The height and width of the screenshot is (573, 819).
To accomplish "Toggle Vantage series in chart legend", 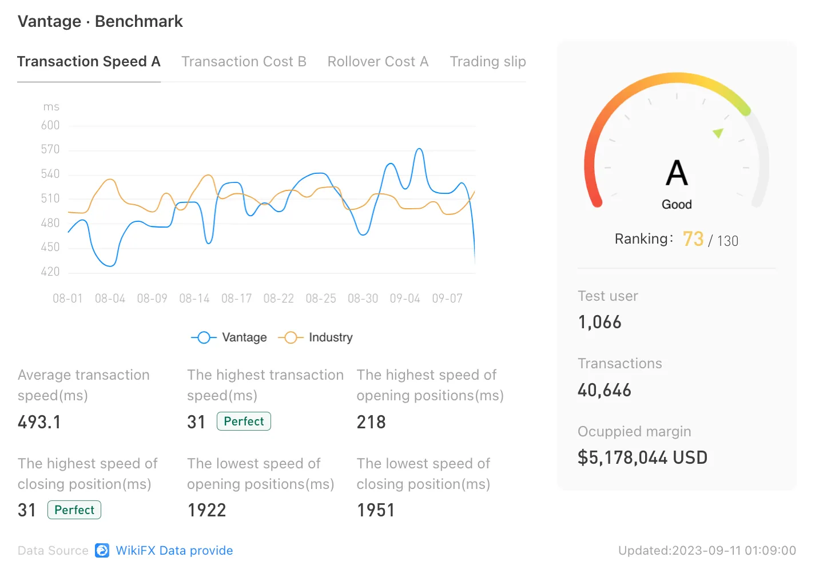I will (229, 337).
